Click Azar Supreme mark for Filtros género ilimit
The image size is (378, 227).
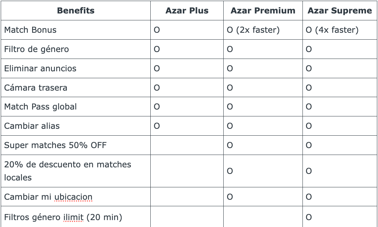pos(309,218)
